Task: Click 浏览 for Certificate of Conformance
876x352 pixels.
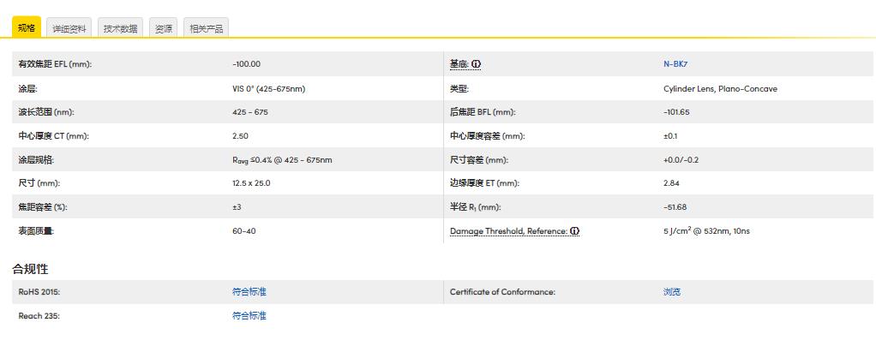Action: [x=671, y=292]
